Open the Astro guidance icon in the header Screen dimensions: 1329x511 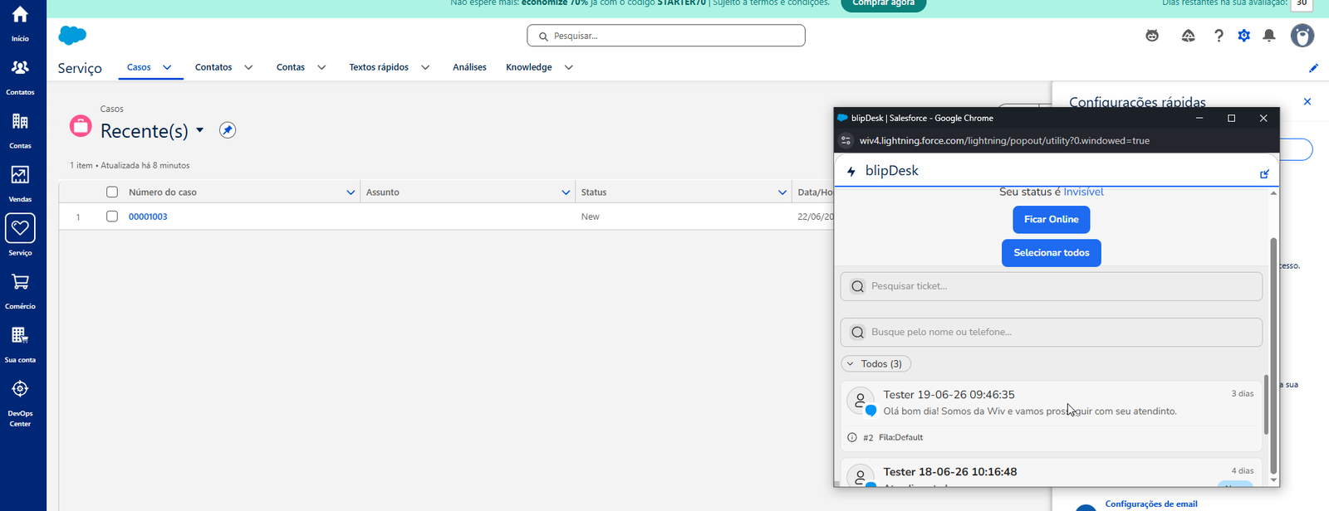[x=1152, y=36]
